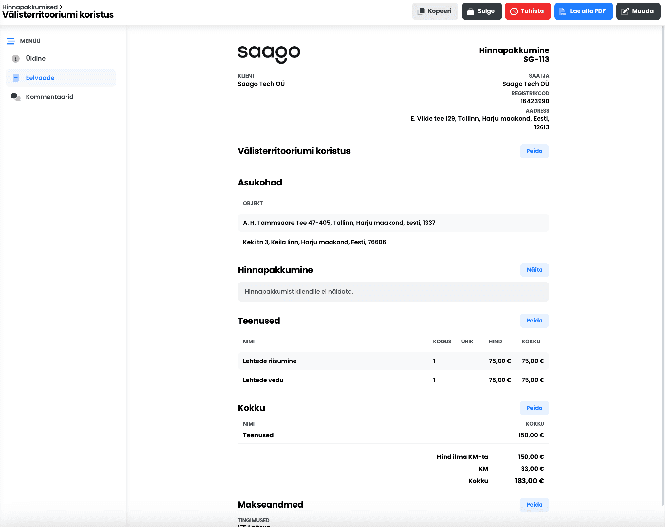Click the Sulge button
The width and height of the screenshot is (665, 527).
[482, 11]
